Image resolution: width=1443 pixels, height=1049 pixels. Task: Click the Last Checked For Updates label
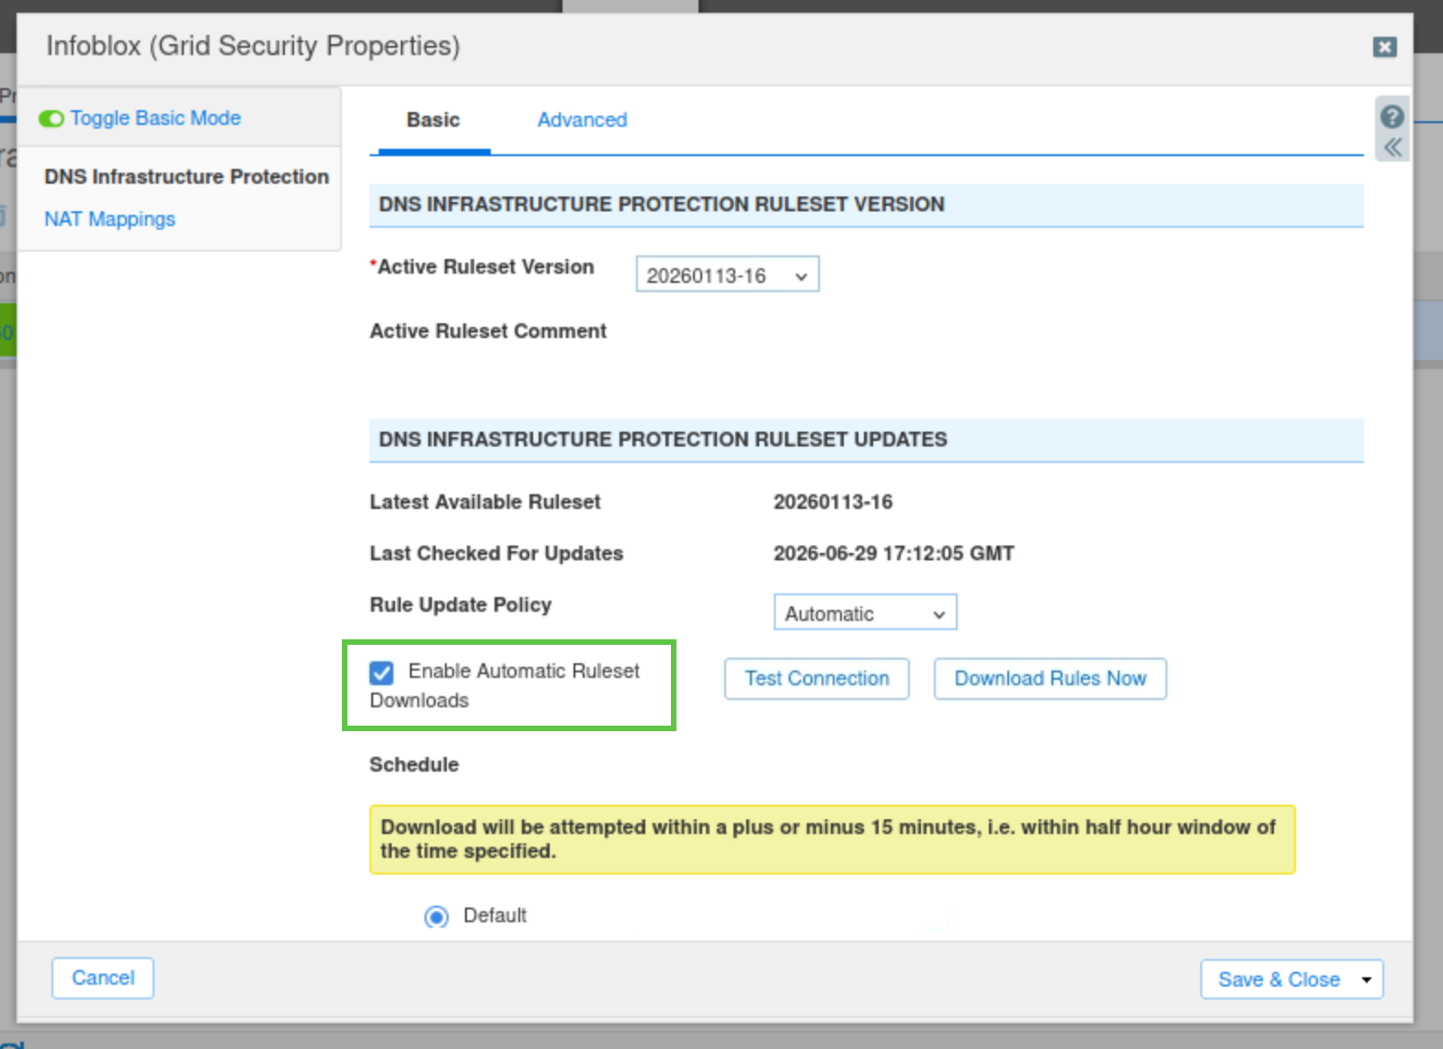coord(496,554)
